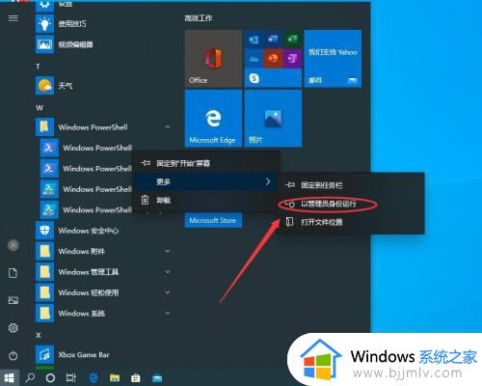Open OneNote icon in Office apps tile
The image size is (482, 386).
[292, 59]
